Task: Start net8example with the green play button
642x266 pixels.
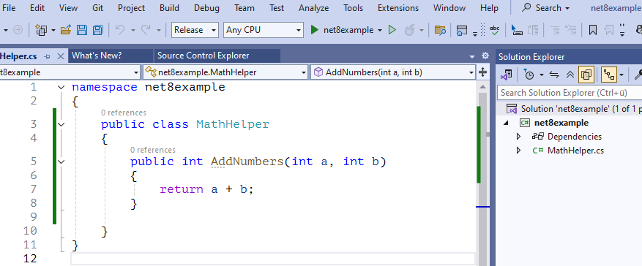Action: coord(315,30)
